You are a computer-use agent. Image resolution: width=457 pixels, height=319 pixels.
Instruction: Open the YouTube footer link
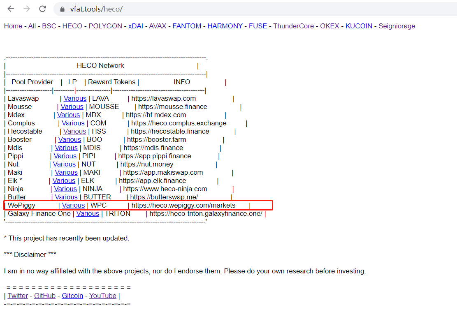pos(103,296)
